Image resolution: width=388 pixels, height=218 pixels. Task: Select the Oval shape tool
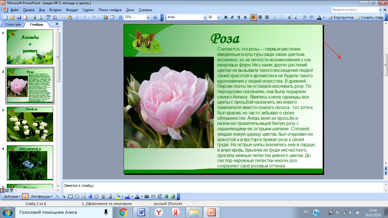(77, 196)
